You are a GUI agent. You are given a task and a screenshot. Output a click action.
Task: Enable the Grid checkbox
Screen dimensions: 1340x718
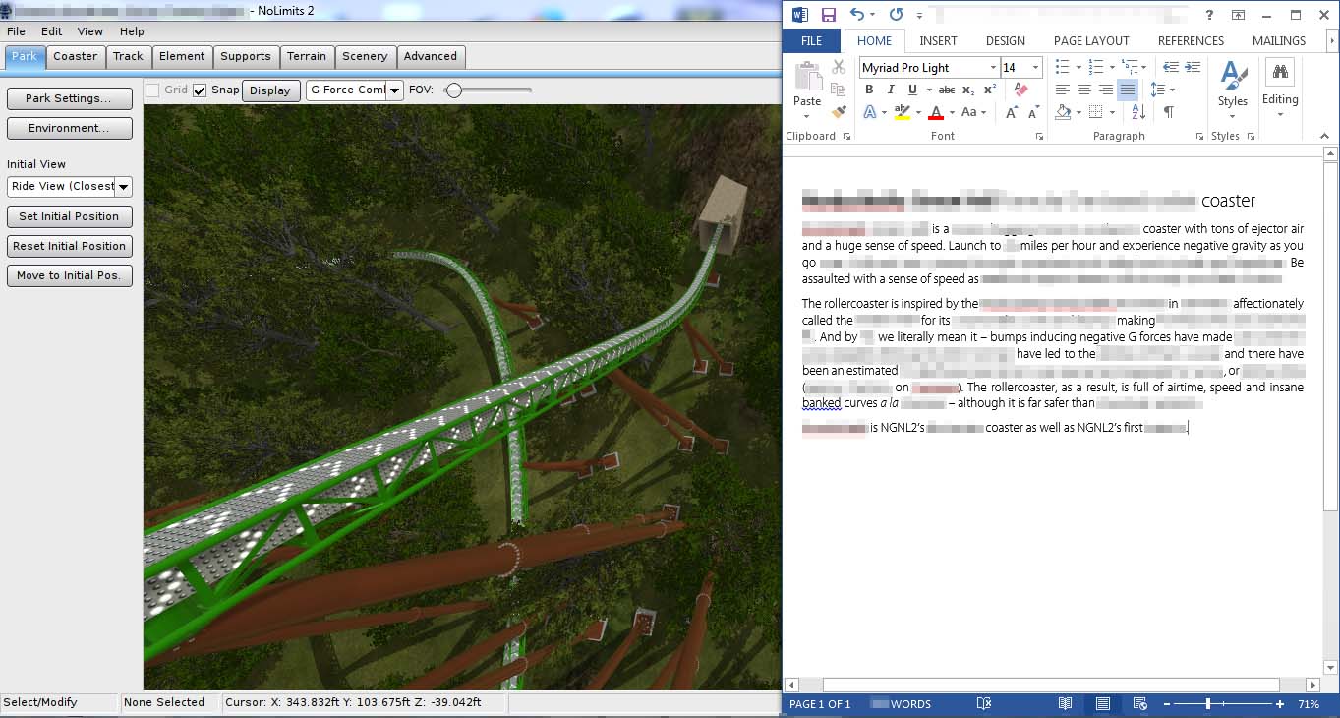[x=152, y=90]
